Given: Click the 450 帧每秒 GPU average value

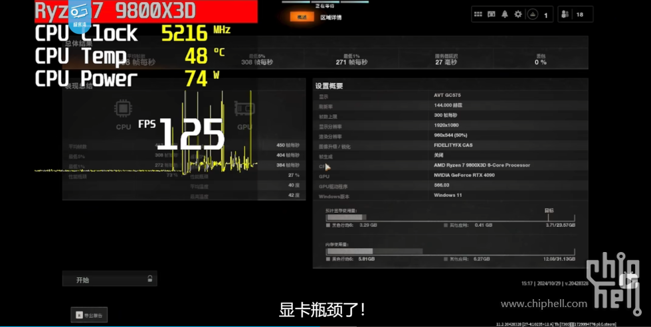Looking at the screenshot, I should tap(288, 145).
